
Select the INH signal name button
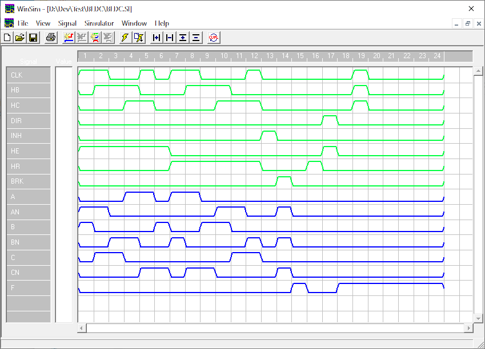point(29,136)
